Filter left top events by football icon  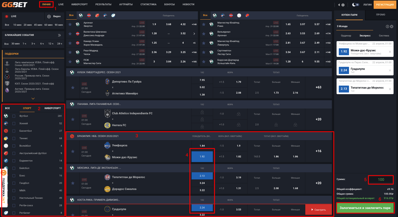(81, 15)
